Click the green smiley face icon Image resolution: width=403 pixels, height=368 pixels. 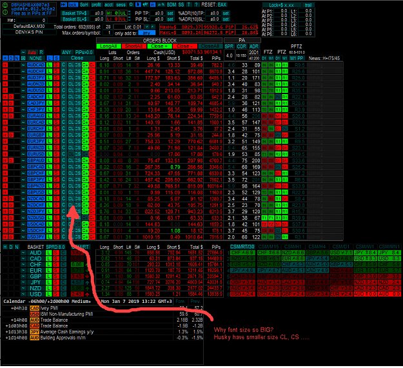click(x=5, y=5)
